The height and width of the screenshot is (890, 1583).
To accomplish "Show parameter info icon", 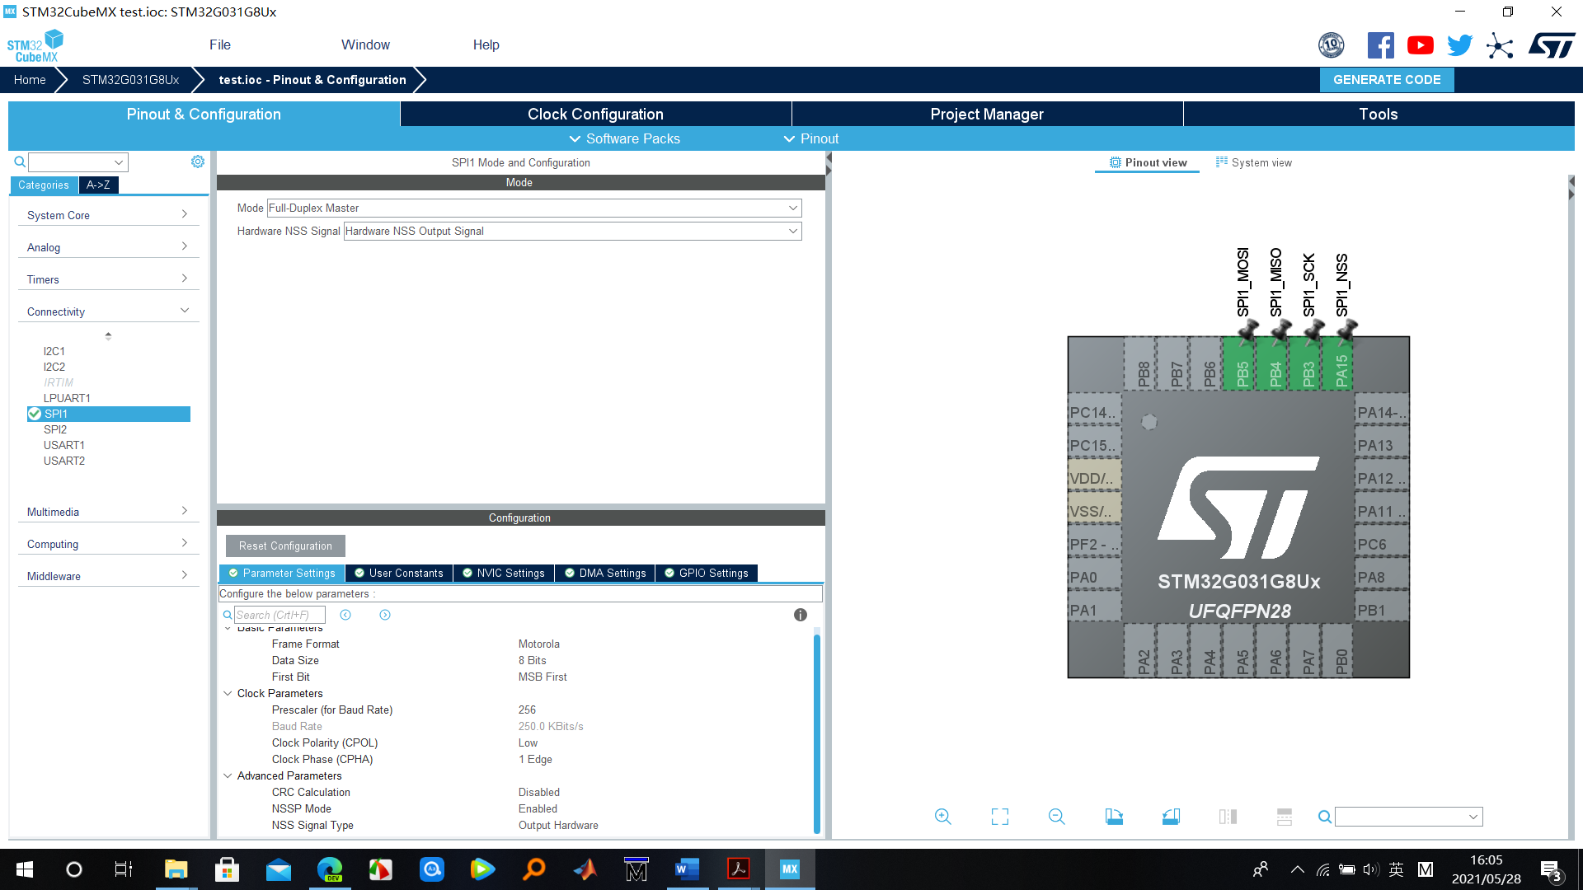I will [800, 615].
